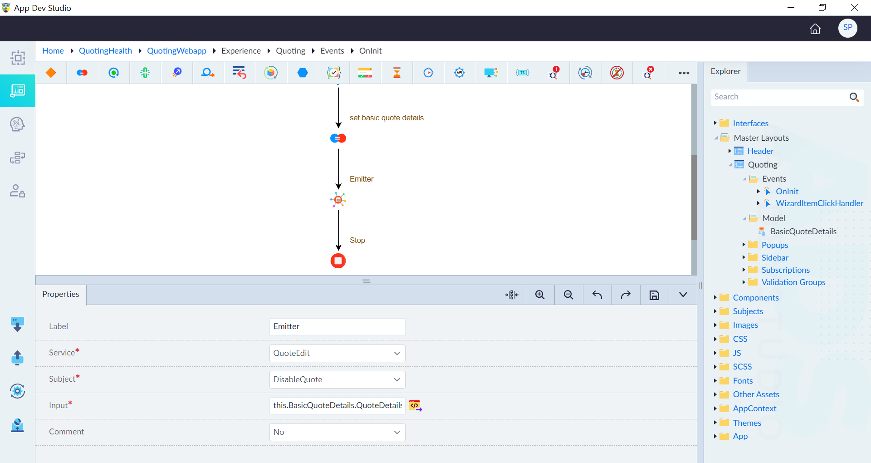
Task: Open the code editor icon beside Input
Action: (x=415, y=405)
